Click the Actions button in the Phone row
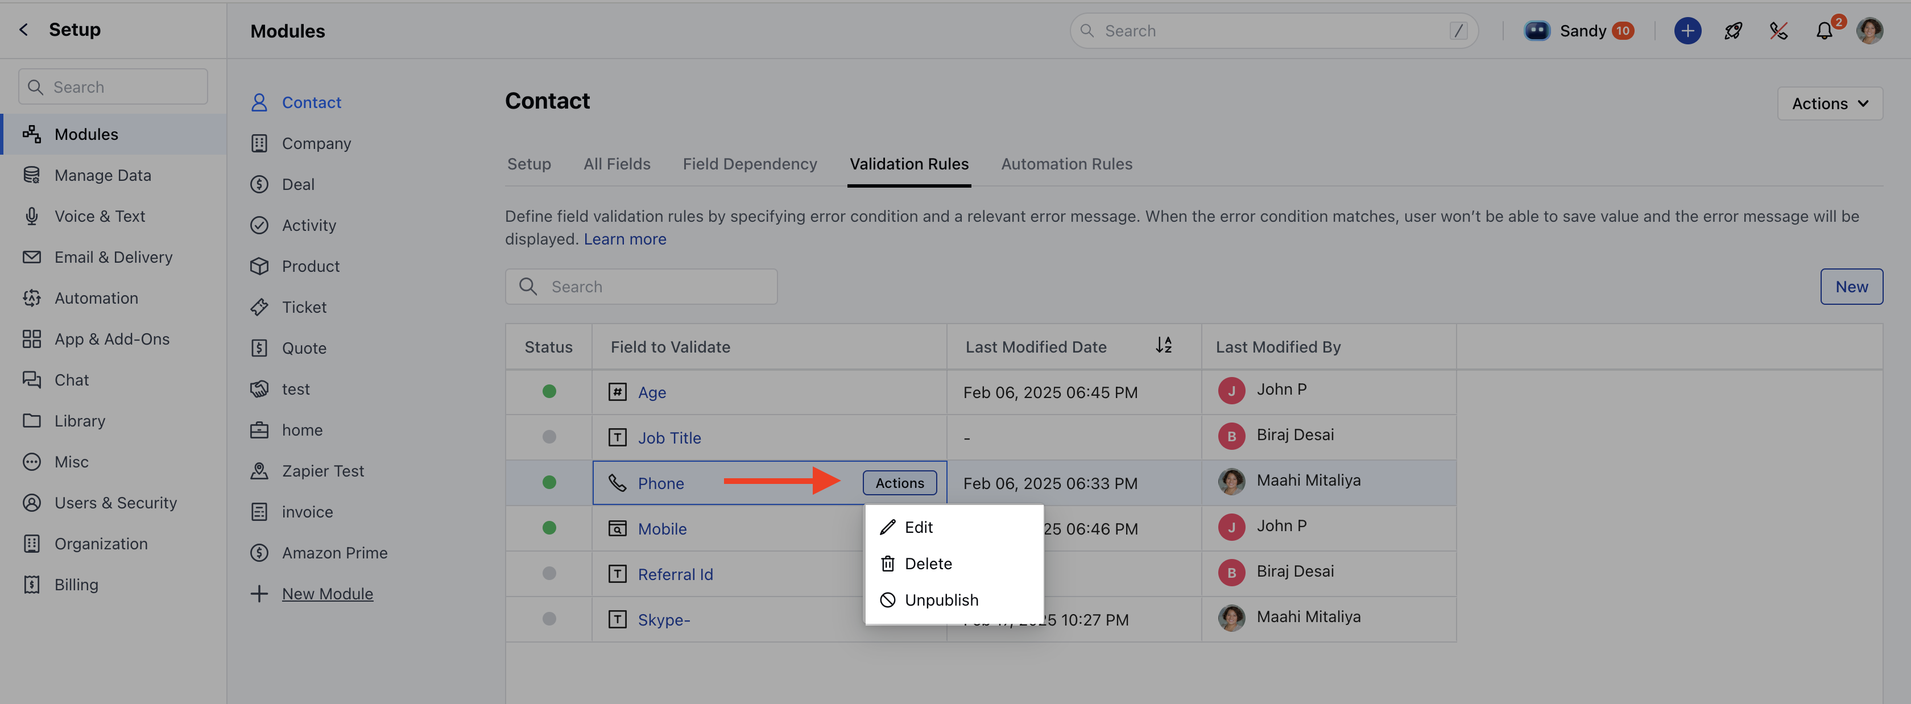 [x=899, y=483]
